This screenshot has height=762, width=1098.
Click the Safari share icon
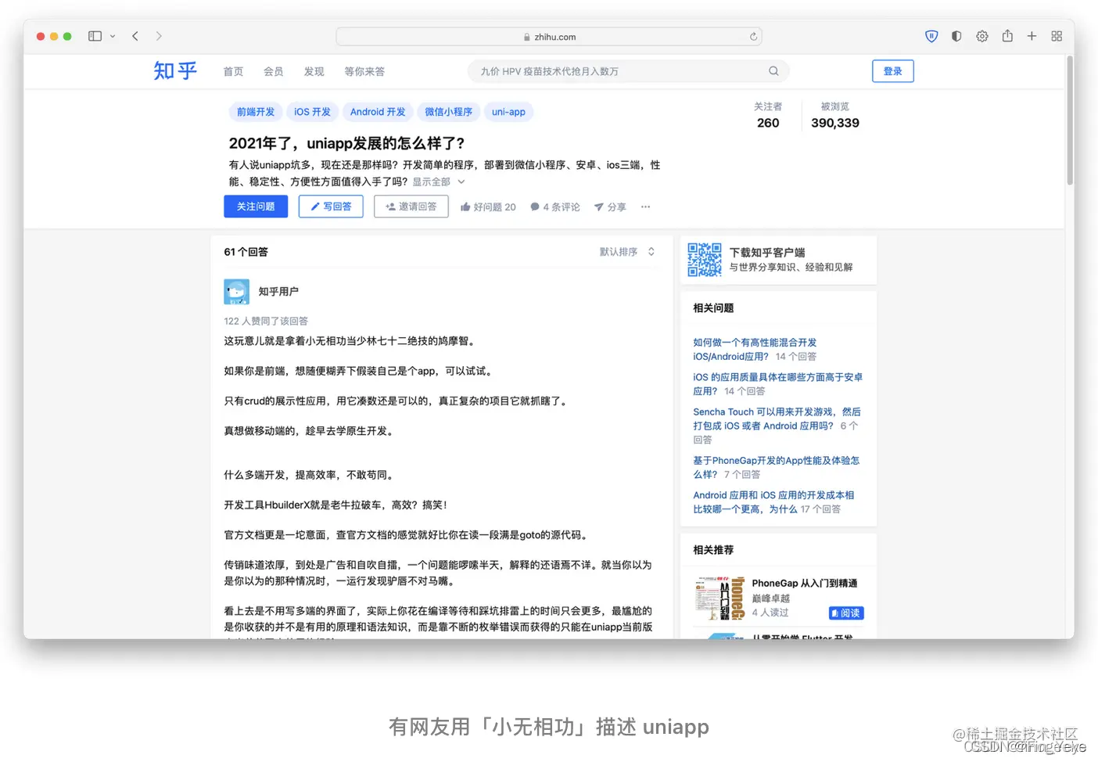(1007, 36)
